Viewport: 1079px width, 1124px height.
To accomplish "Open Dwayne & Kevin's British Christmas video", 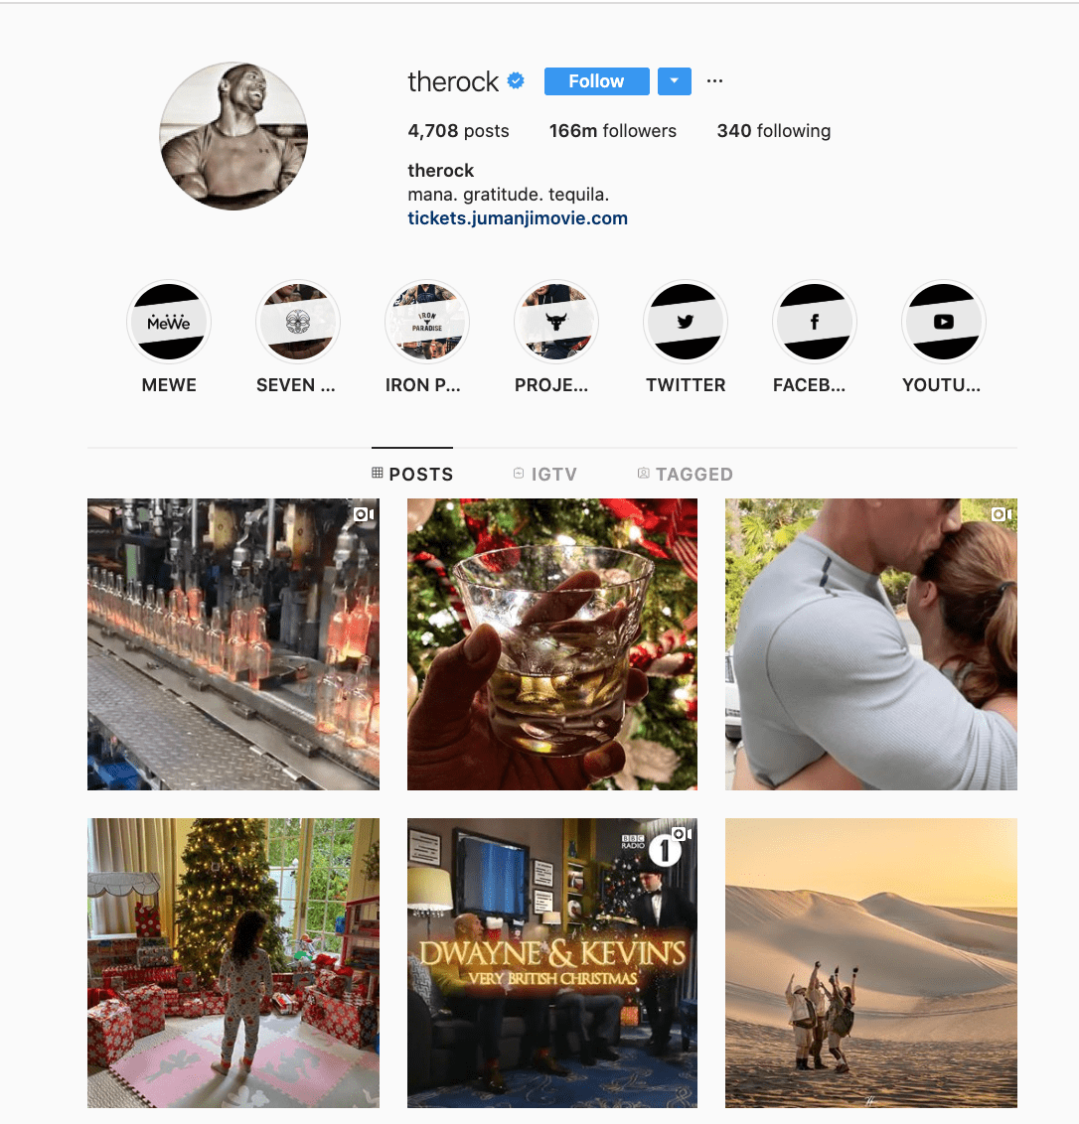I will click(552, 963).
